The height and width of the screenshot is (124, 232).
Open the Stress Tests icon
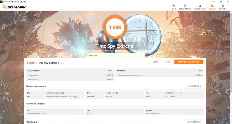tap(200, 6)
